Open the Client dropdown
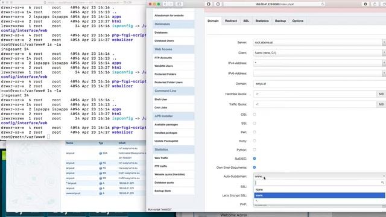Image resolution: width=386 pixels, height=217 pixels. [319, 53]
